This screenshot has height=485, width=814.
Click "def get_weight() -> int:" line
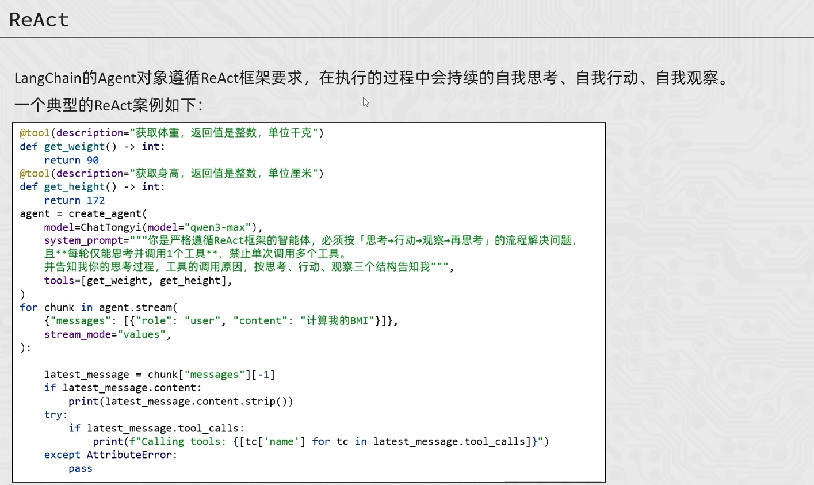(93, 147)
